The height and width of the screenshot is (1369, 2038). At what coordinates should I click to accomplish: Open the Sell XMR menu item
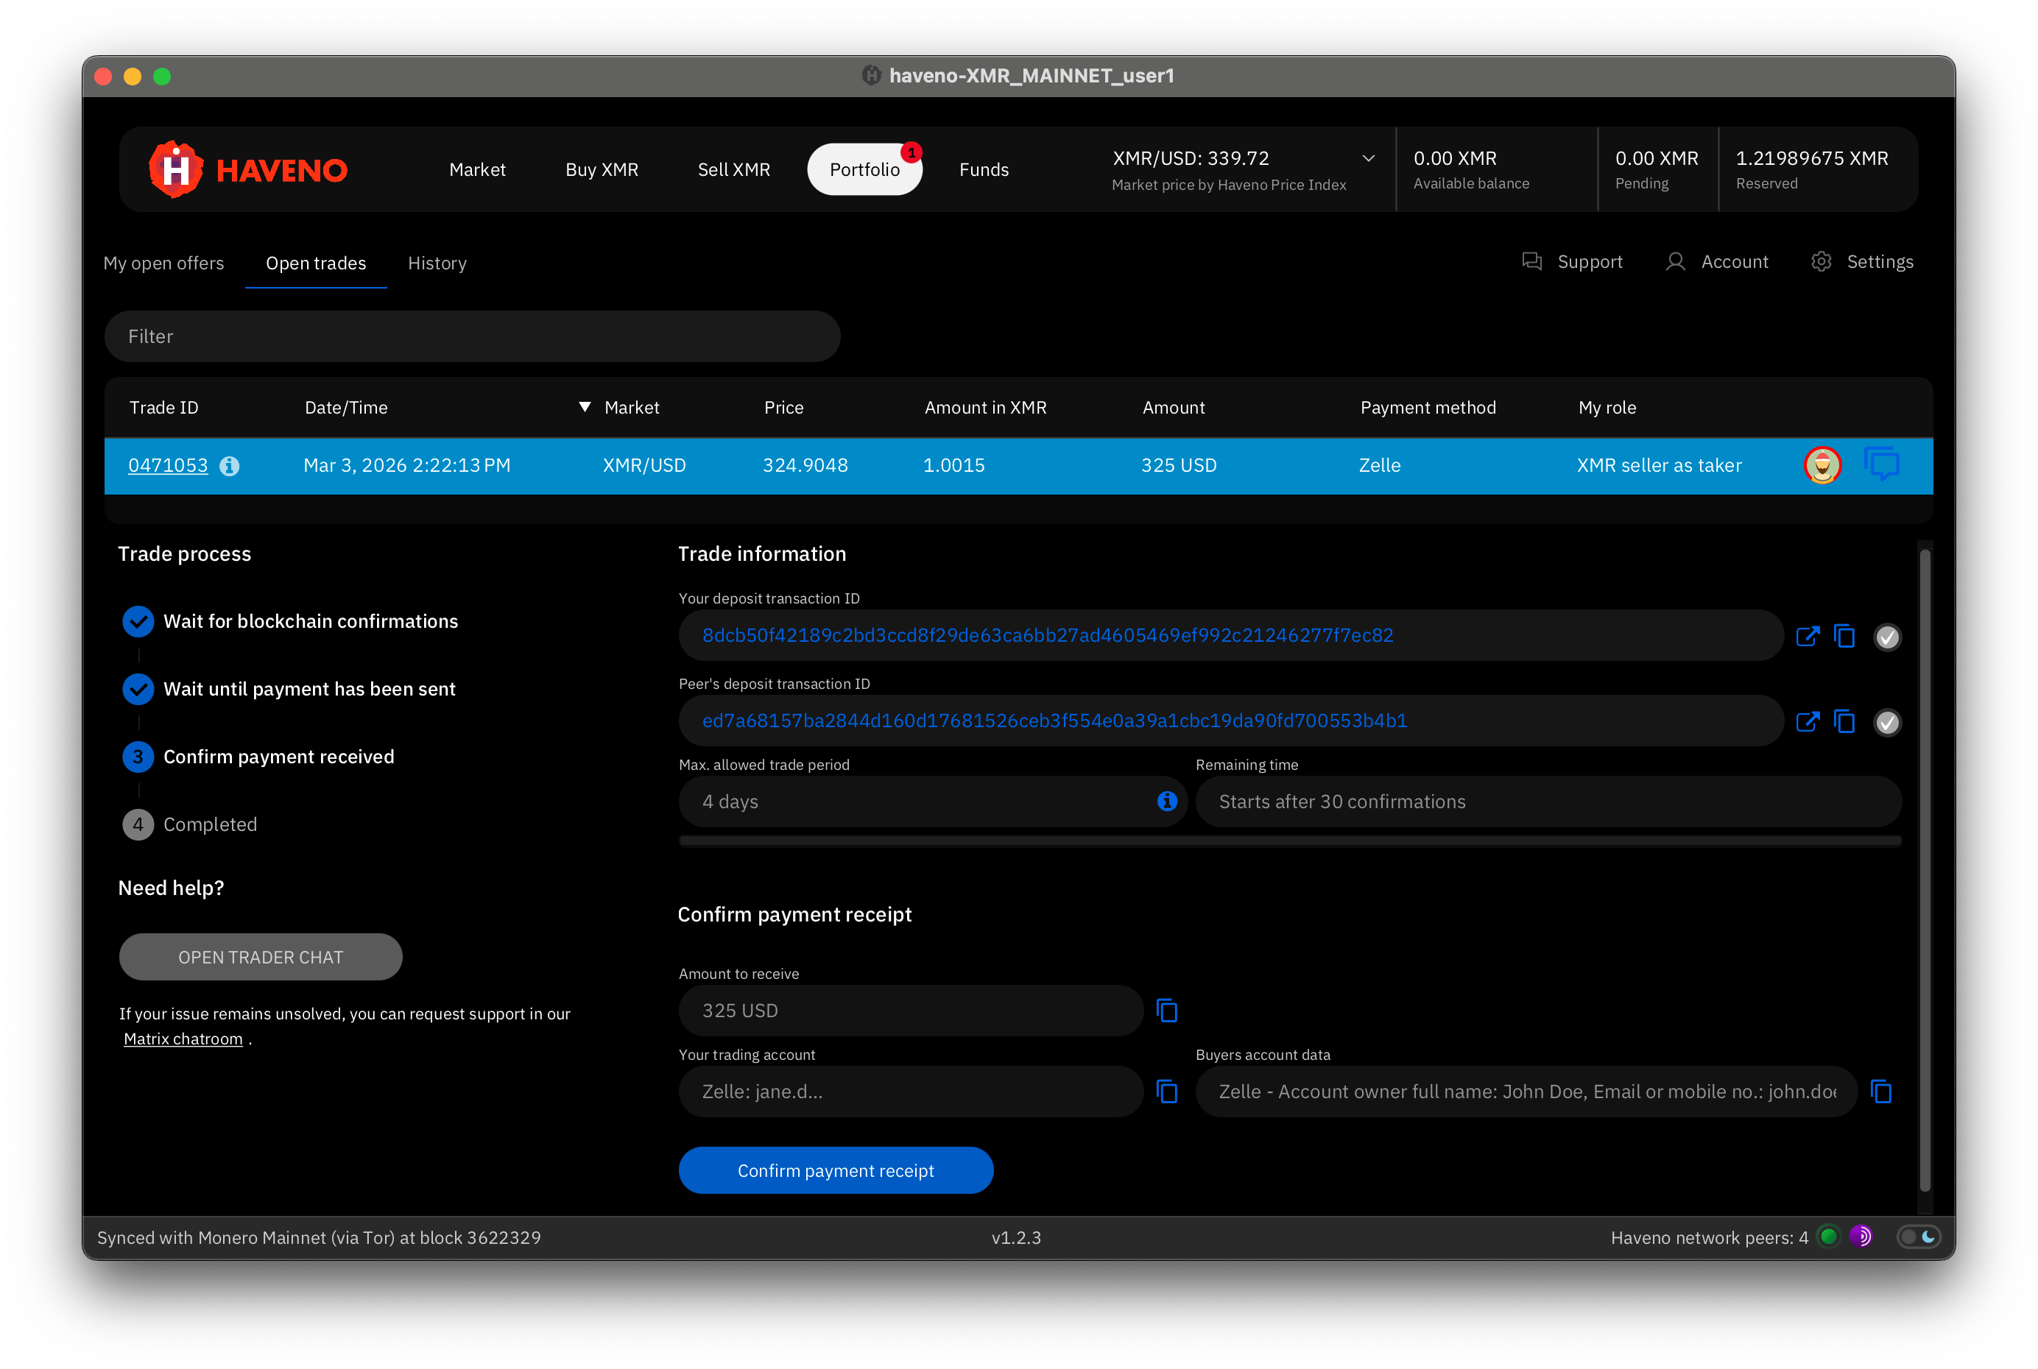pos(733,169)
